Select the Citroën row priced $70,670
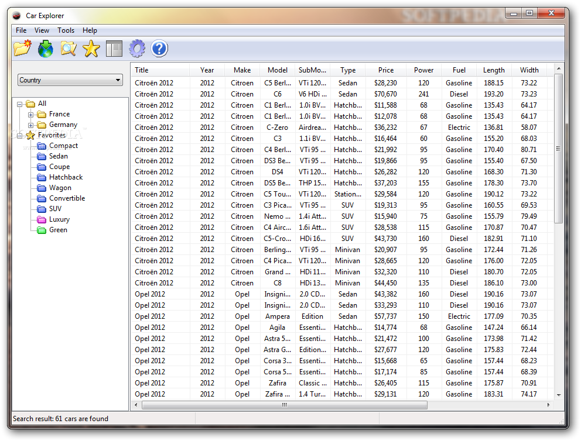The image size is (581, 441). pyautogui.click(x=342, y=94)
